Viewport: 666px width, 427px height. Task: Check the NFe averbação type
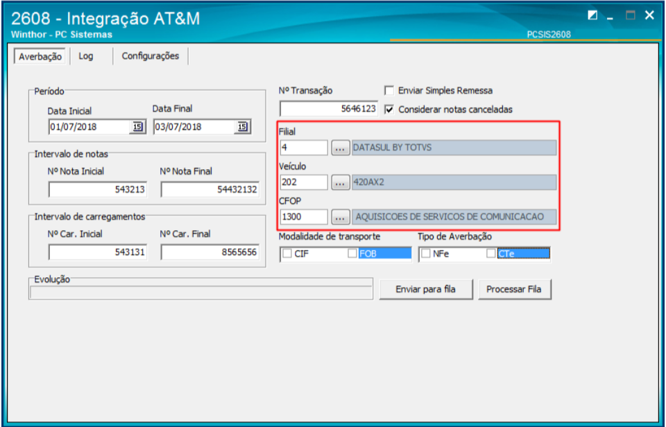click(x=425, y=254)
